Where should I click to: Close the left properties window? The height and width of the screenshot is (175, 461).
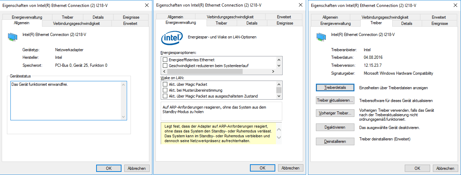(146, 5)
